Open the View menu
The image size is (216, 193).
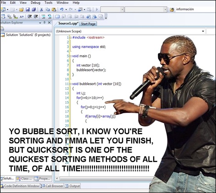click(23, 3)
